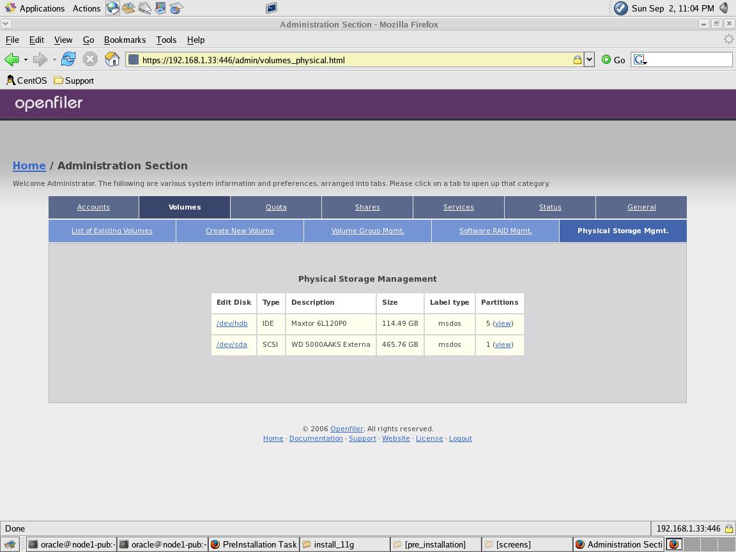Image resolution: width=736 pixels, height=552 pixels.
Task: Launch the word processor from top panel
Action: pyautogui.click(x=144, y=8)
